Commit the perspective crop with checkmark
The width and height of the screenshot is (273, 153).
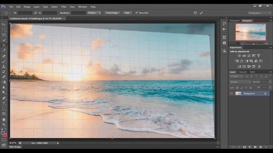tap(201, 13)
